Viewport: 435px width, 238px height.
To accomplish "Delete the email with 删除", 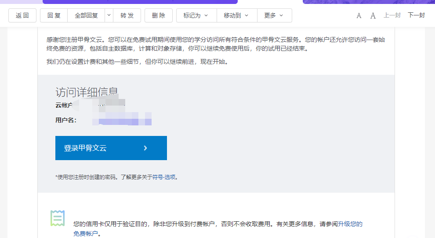I will click(159, 15).
